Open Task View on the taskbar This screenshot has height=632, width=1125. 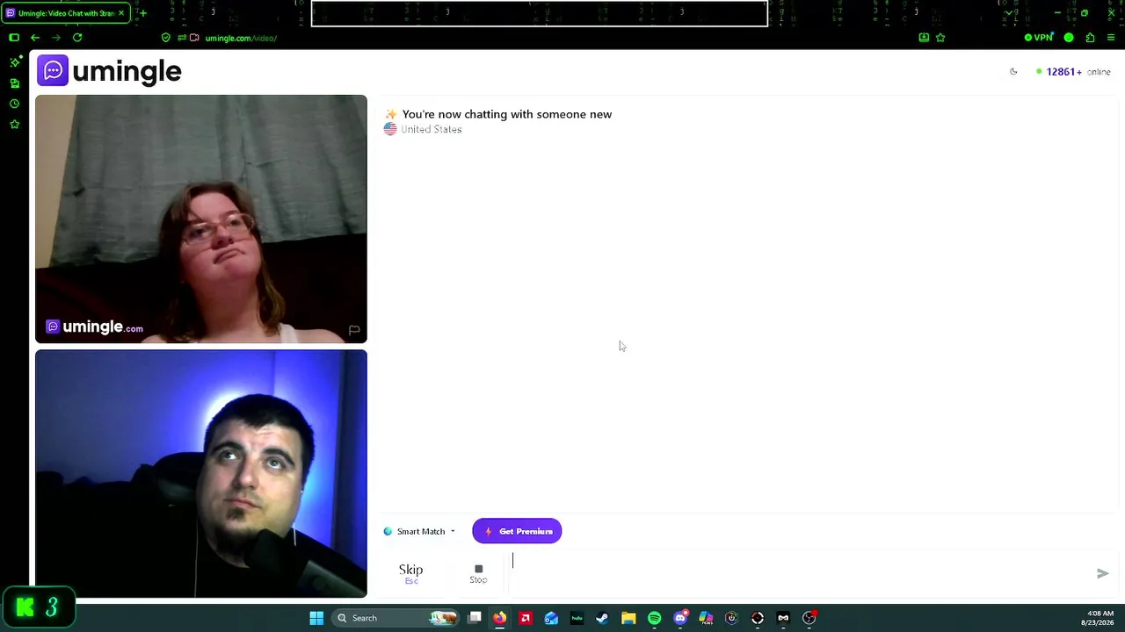click(475, 618)
